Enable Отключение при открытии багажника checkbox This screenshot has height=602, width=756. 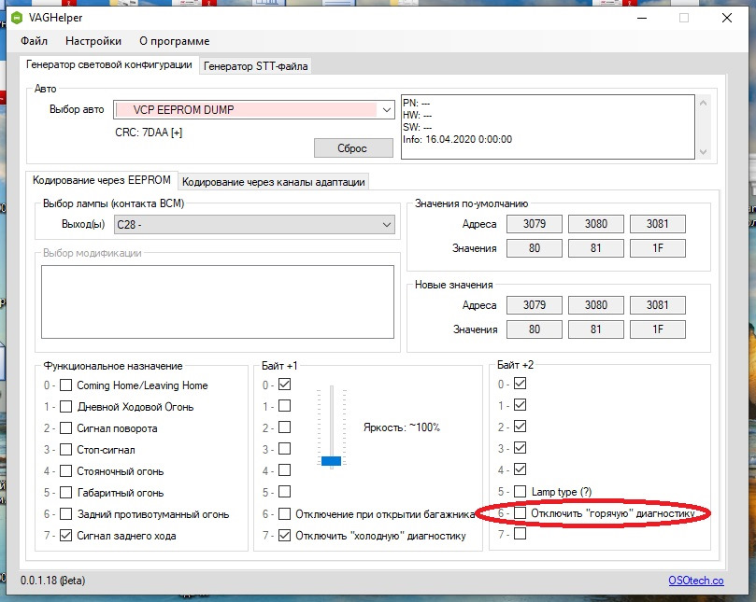tap(284, 514)
